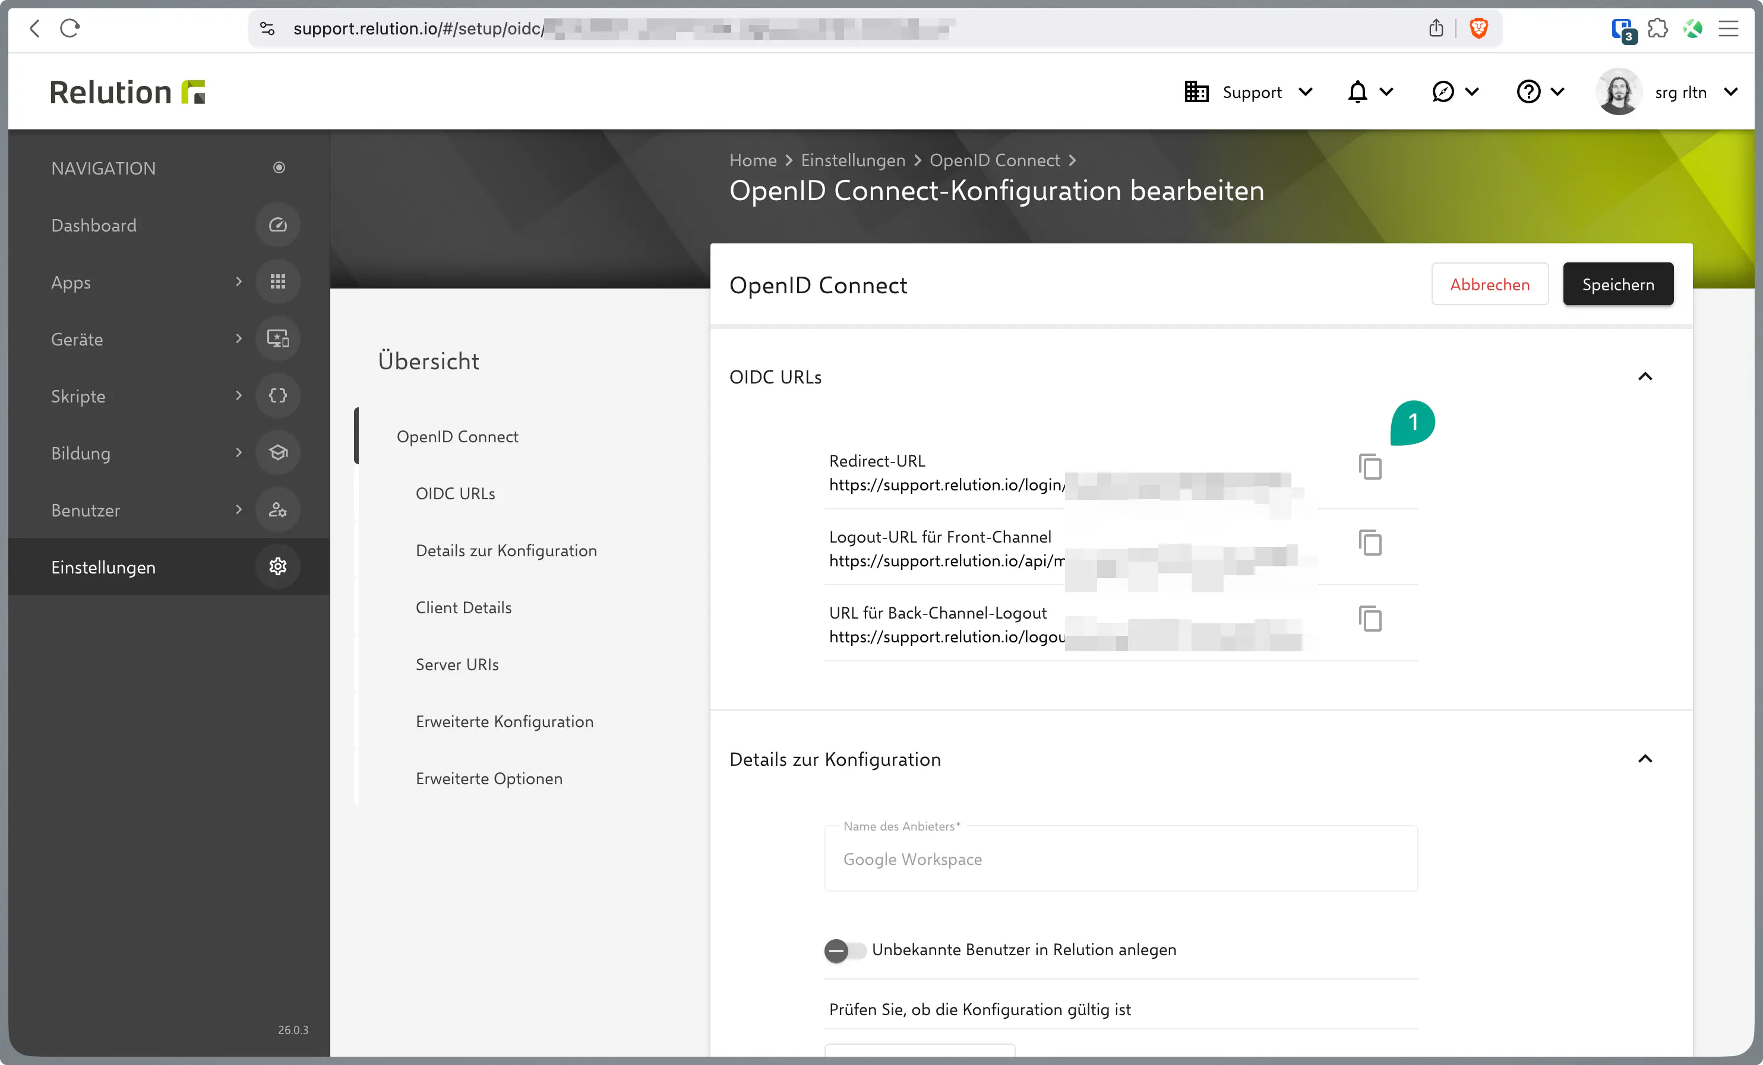Click the Name des Anbieters field
The image size is (1763, 1065).
pyautogui.click(x=1120, y=859)
